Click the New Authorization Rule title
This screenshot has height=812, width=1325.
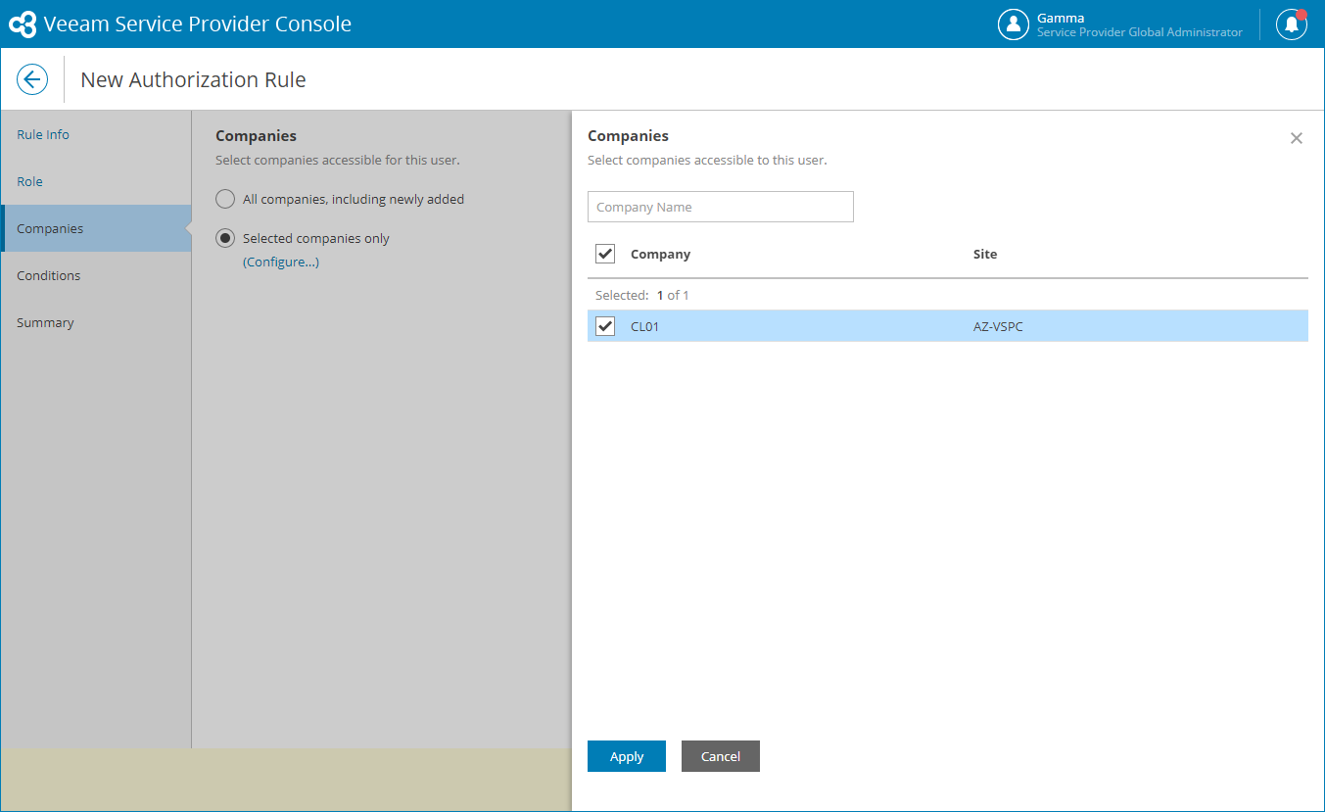click(x=193, y=79)
